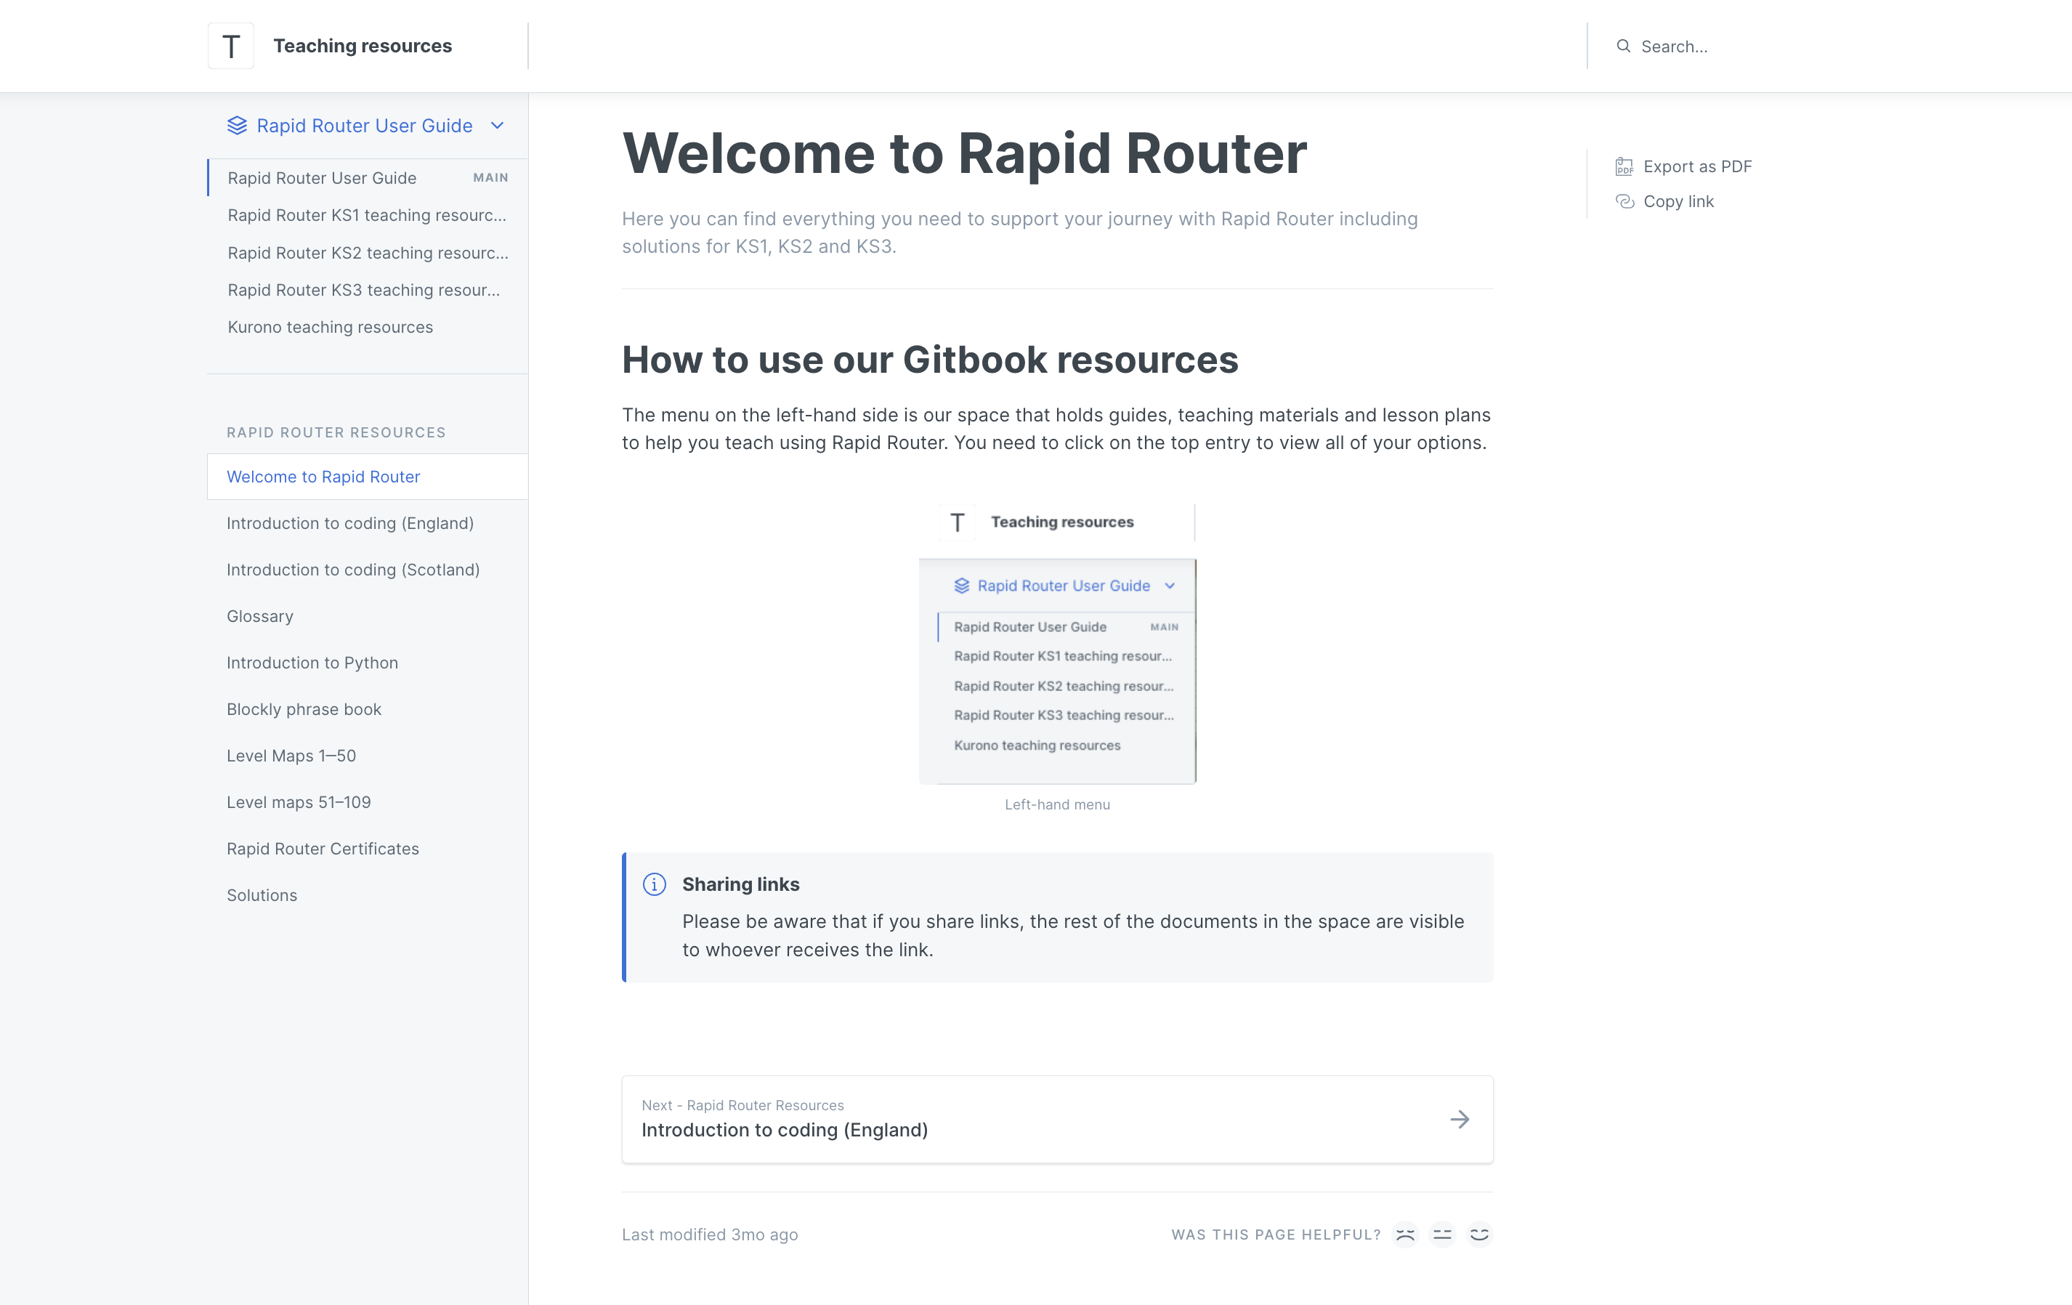Click the happy face feedback icon
Screen dimensions: 2072x1305
1479,1235
